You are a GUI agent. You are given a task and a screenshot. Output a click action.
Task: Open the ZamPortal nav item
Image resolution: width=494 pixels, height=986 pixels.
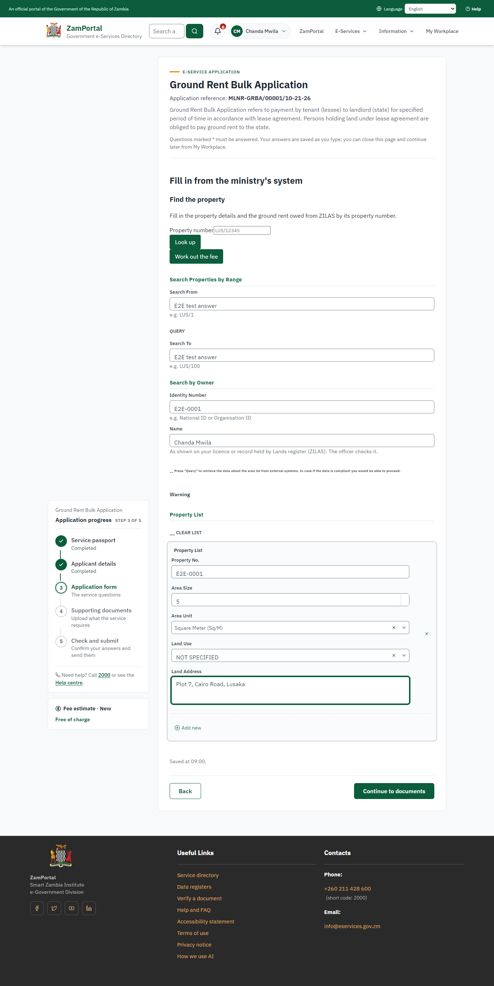[311, 31]
